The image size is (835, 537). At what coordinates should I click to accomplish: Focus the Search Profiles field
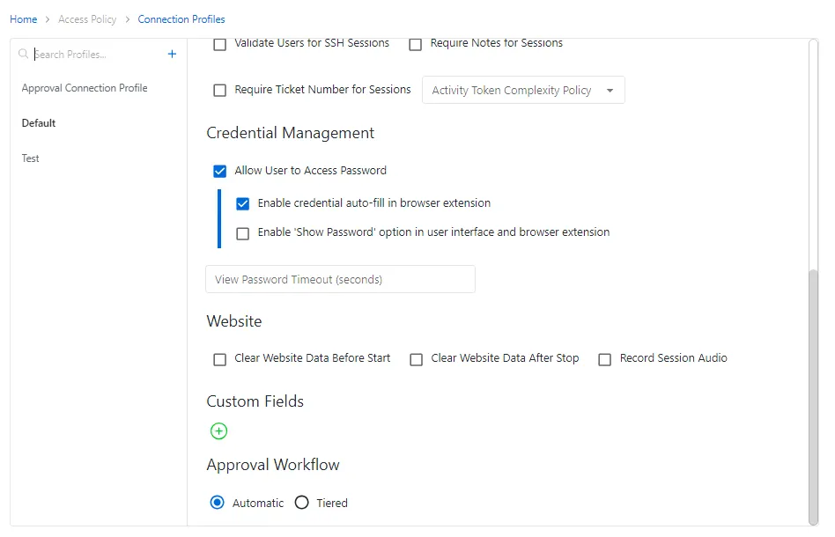(x=96, y=55)
